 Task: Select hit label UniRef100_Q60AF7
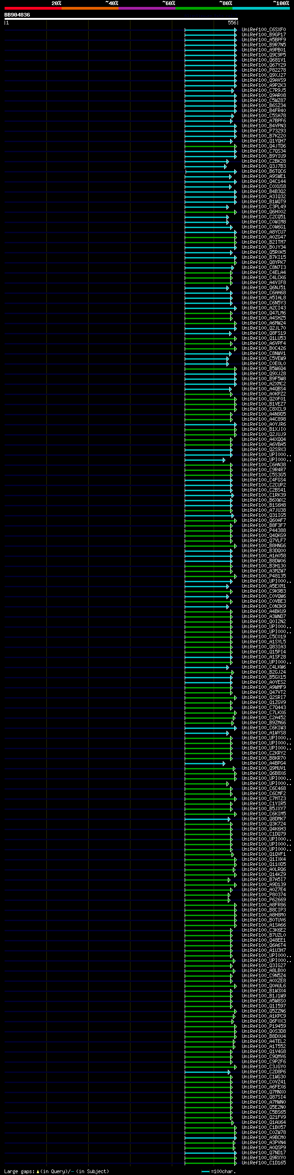(x=264, y=521)
